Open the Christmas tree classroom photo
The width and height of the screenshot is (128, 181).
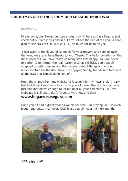(100, 134)
